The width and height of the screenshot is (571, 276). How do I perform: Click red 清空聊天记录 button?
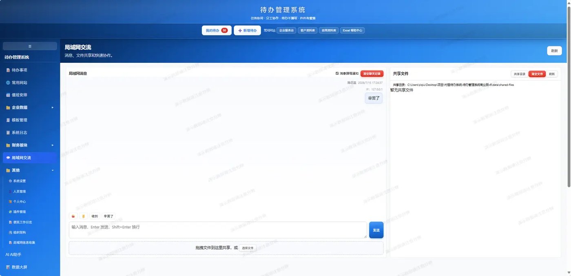pos(372,74)
